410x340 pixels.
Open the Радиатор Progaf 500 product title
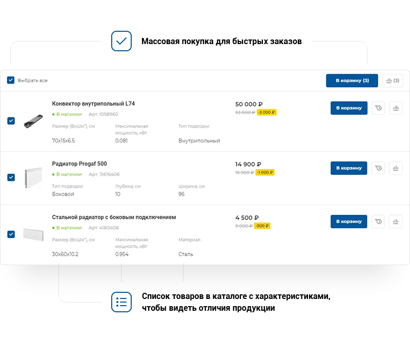tap(79, 164)
